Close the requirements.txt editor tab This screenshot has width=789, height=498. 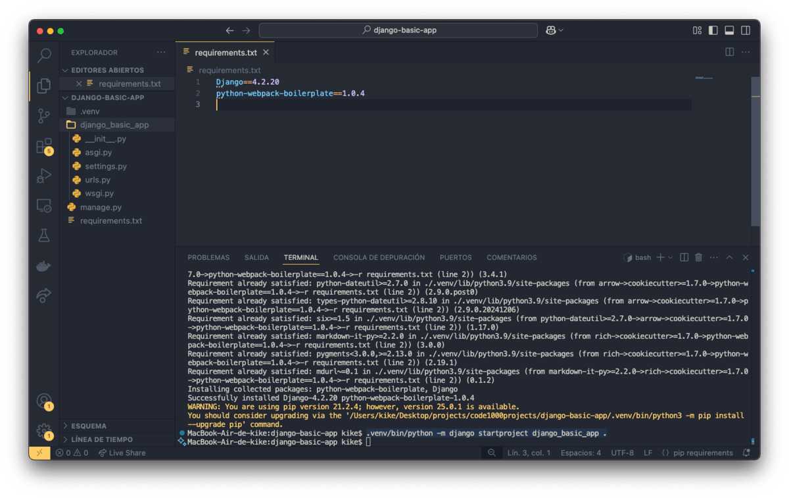coord(266,53)
